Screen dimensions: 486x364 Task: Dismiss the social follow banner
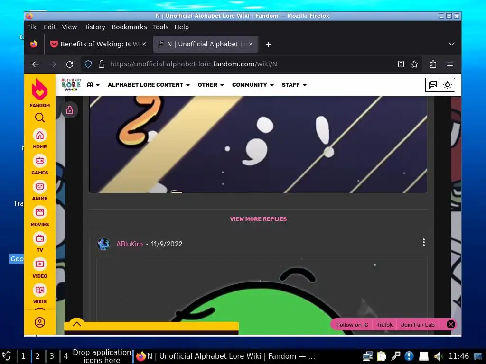point(451,324)
